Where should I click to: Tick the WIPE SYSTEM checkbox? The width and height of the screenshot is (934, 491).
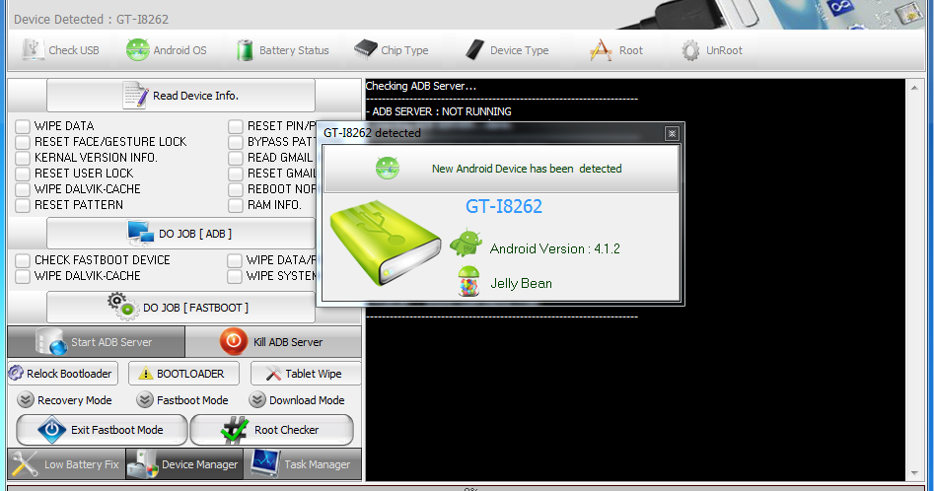coord(235,276)
